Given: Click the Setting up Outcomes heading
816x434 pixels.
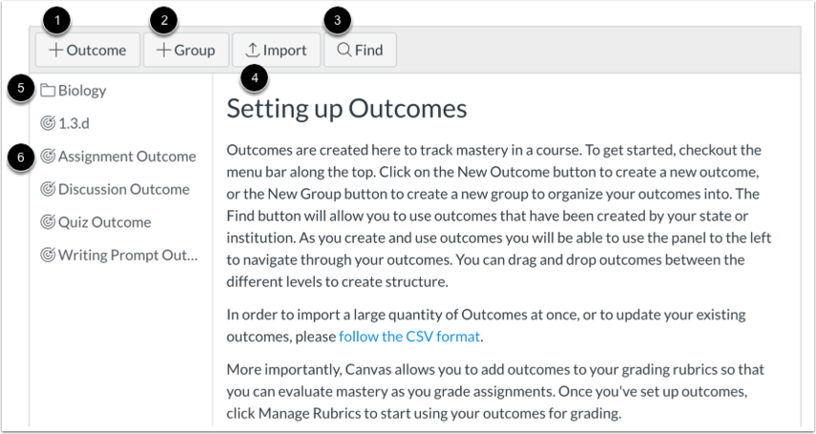Looking at the screenshot, I should 346,108.
